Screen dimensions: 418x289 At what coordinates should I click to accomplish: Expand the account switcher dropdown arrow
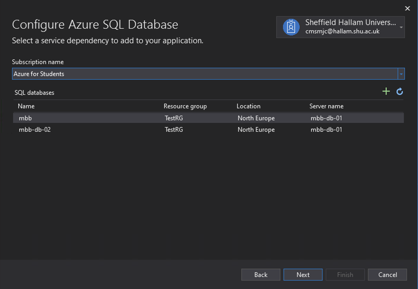point(401,27)
